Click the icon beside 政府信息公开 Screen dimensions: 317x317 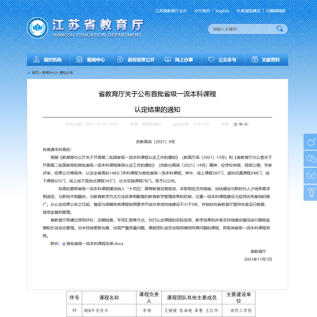[120, 59]
